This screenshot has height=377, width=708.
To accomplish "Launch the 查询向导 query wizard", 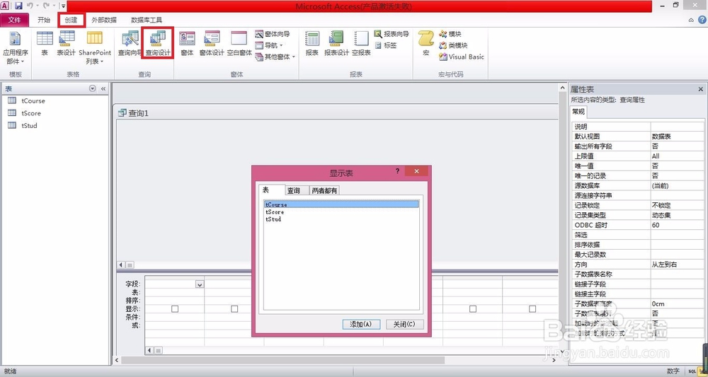I will 130,44.
